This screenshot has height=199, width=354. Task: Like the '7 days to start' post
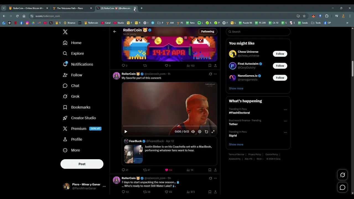(168, 192)
